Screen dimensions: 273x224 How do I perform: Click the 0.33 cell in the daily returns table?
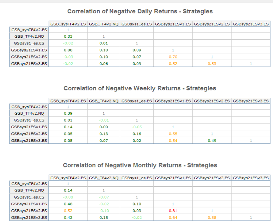(68, 36)
